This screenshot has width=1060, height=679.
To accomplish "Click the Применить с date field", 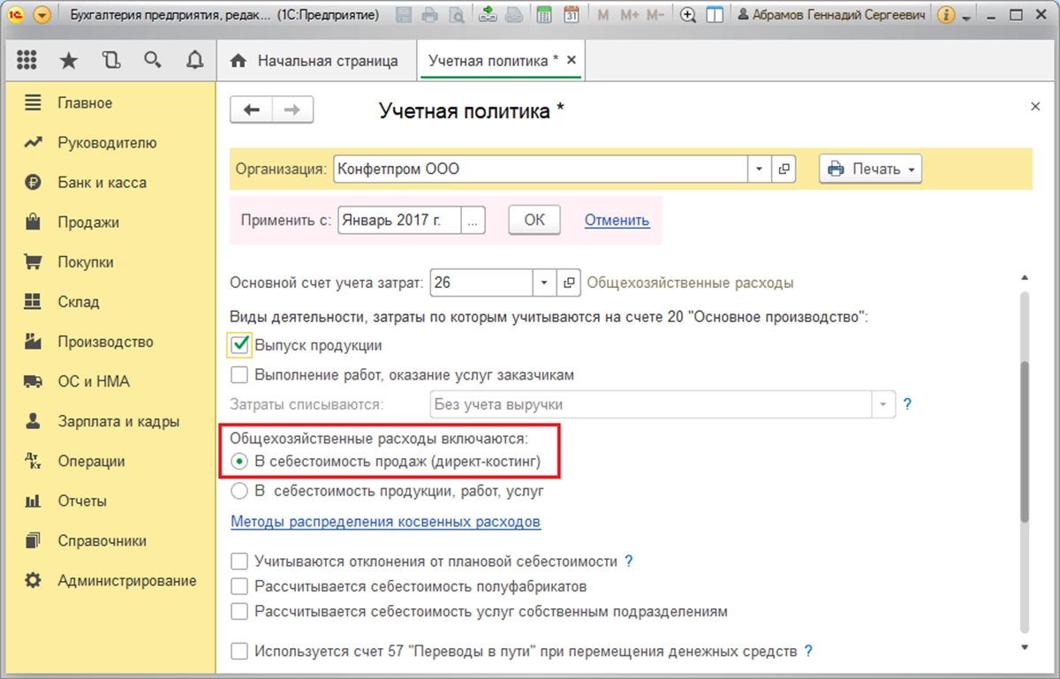I will pos(400,220).
